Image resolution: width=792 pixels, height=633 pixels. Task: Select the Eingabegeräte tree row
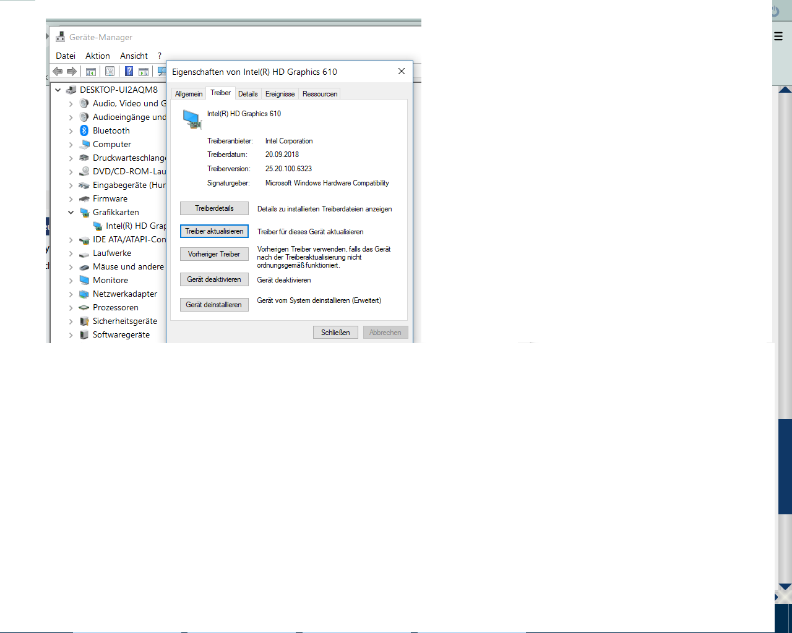click(x=123, y=185)
